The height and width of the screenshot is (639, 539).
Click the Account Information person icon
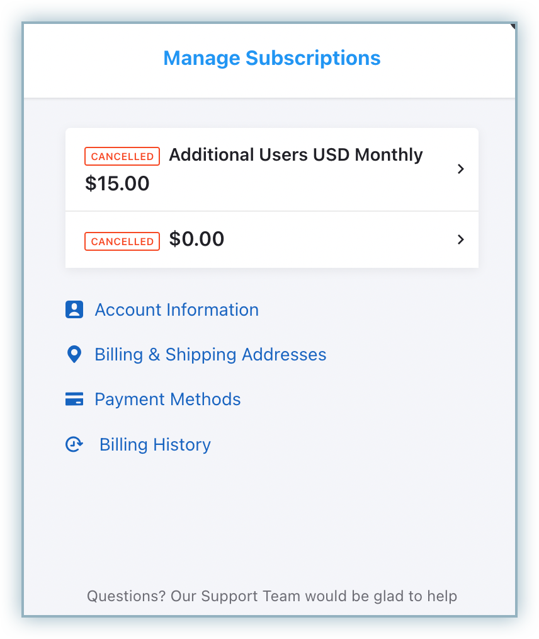click(x=74, y=309)
